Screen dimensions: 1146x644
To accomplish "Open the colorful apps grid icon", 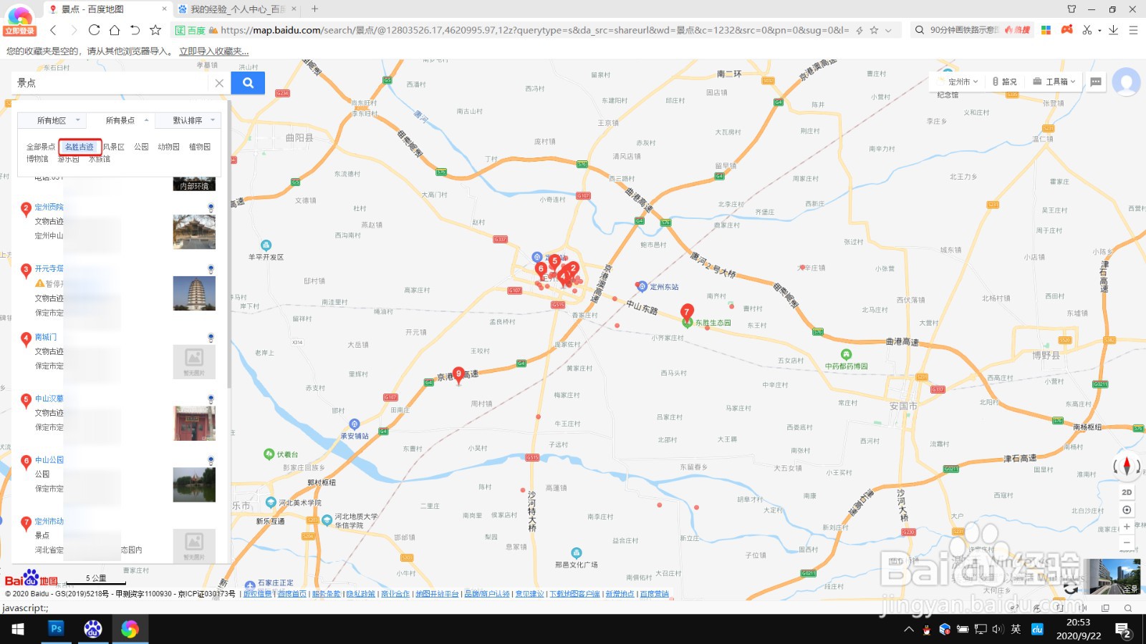I will (x=1046, y=30).
